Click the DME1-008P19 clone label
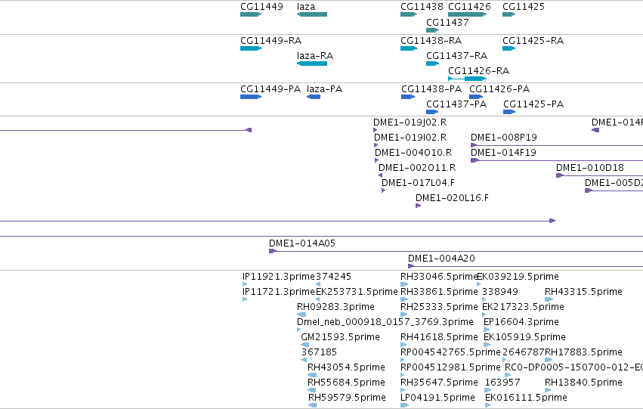Screen dimensions: 643x409 click(x=503, y=138)
